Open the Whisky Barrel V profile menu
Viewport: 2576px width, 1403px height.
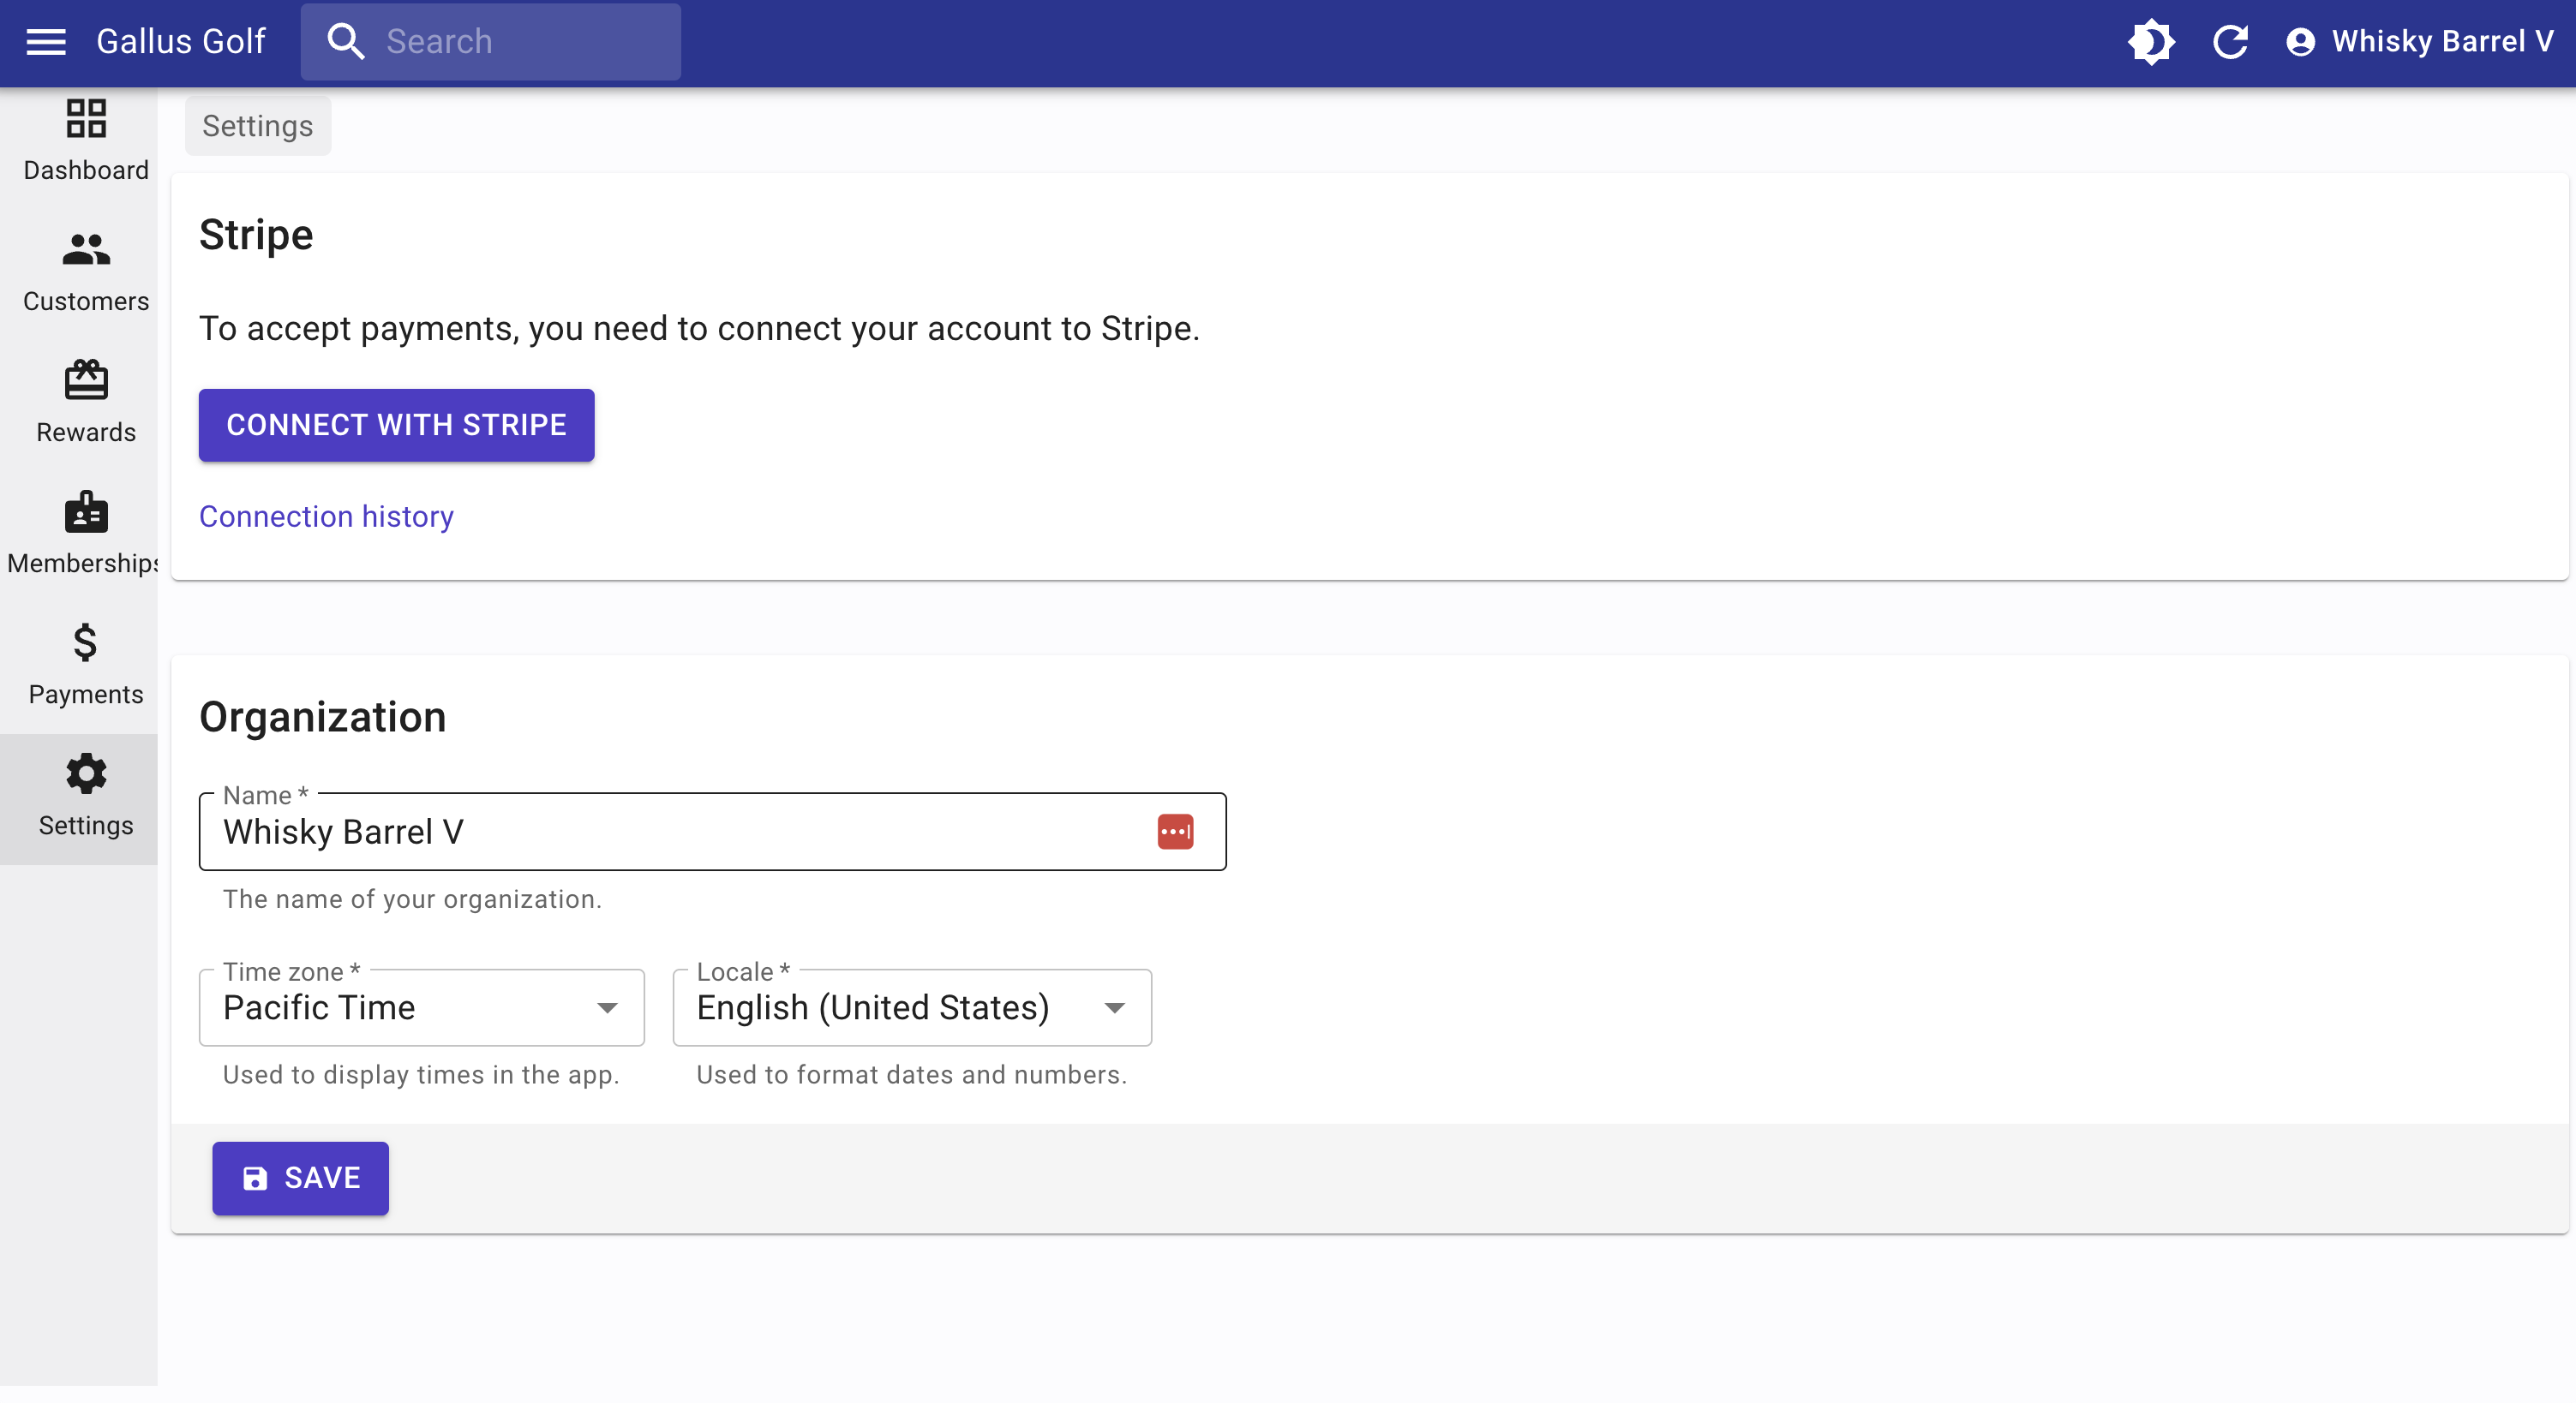click(x=2420, y=42)
